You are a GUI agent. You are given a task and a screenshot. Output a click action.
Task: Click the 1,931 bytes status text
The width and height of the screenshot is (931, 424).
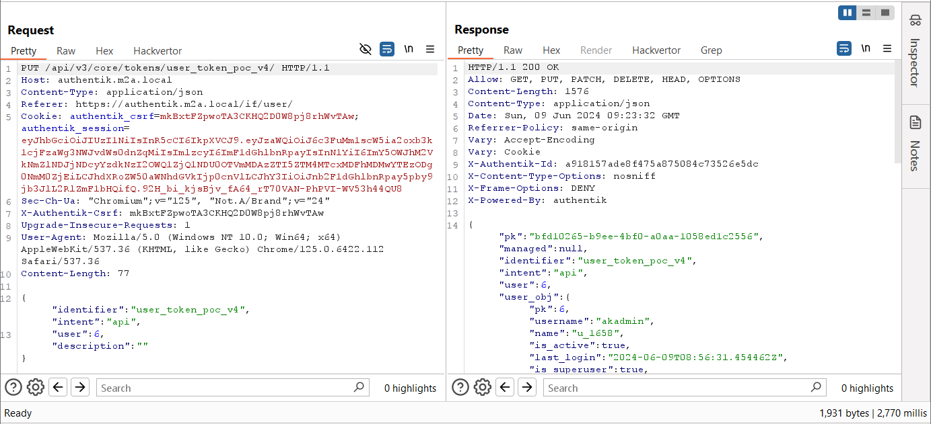pyautogui.click(x=845, y=413)
